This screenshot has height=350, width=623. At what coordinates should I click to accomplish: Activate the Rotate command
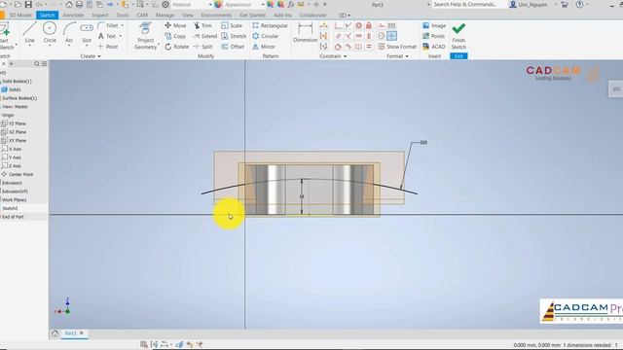coord(176,47)
